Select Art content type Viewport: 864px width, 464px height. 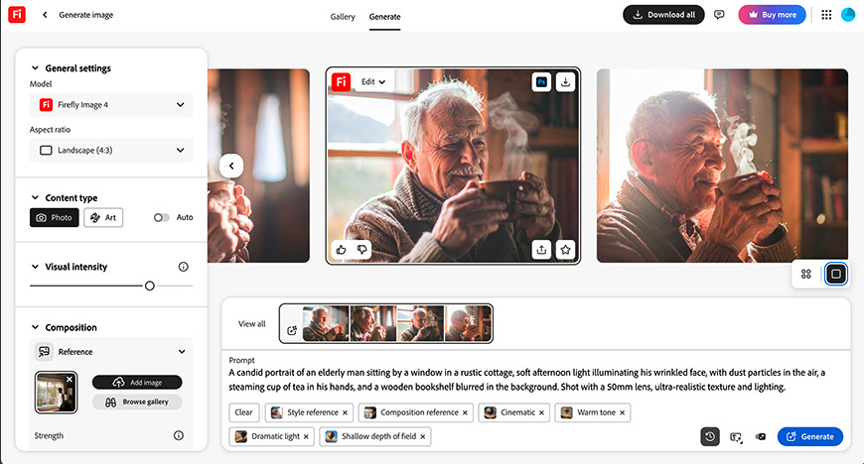coord(103,217)
